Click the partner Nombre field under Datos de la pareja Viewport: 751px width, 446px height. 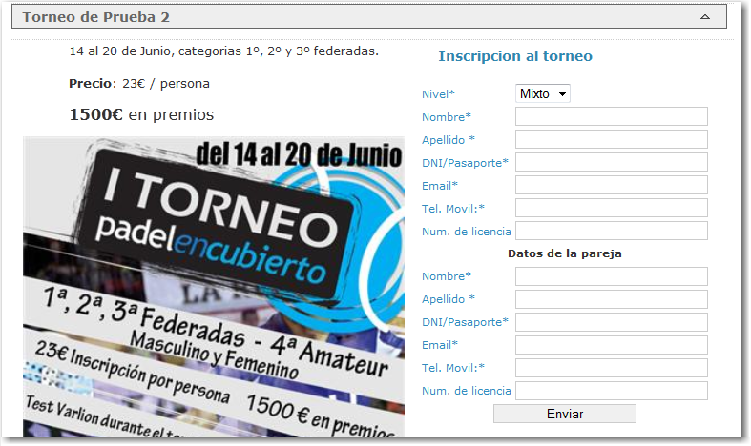[x=611, y=276]
